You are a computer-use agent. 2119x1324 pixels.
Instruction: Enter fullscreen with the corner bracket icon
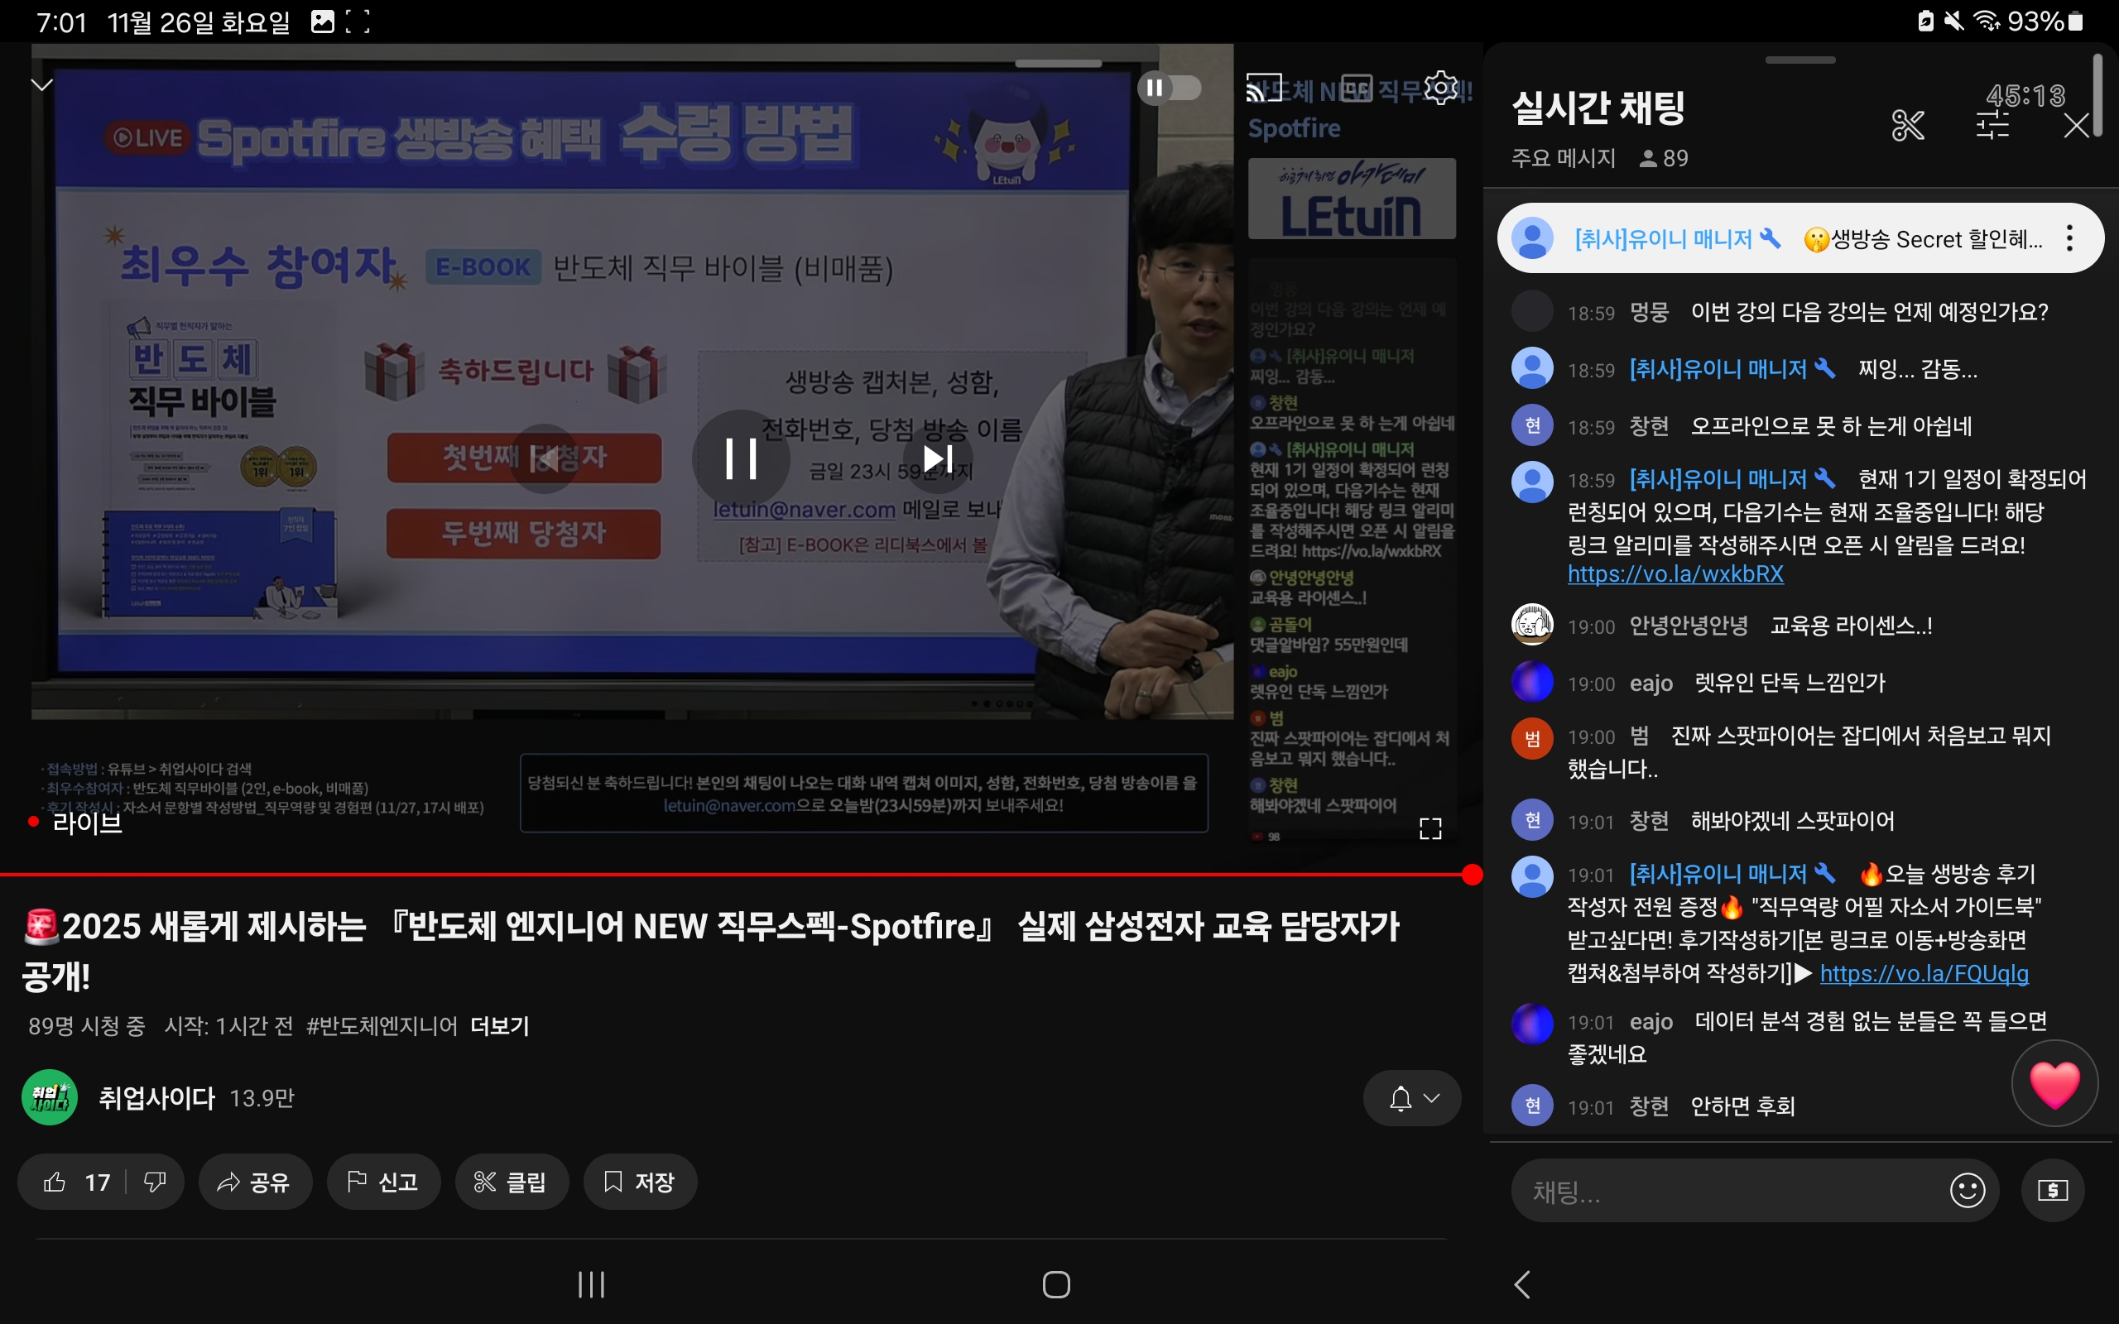[x=1429, y=828]
